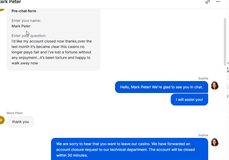Click the yellow avatar beside pre-chat form
This screenshot has height=160, width=229.
click(x=2, y=10)
